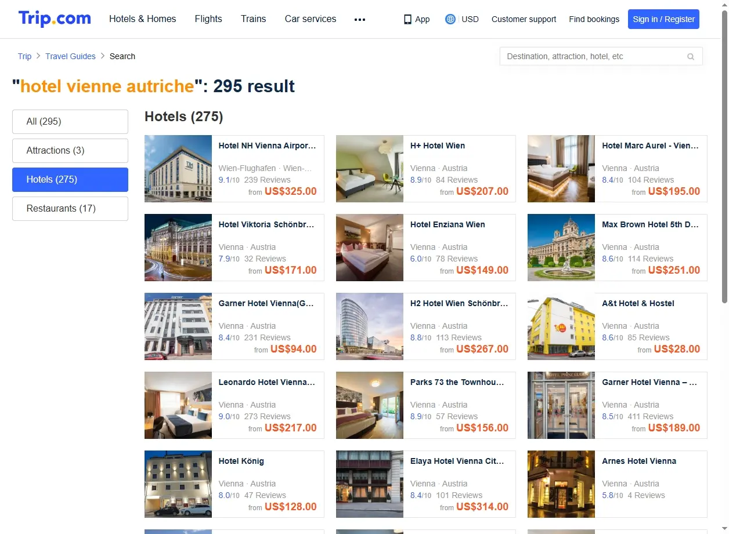Click Hotel König title
Screen dimensions: 729x534
point(241,462)
